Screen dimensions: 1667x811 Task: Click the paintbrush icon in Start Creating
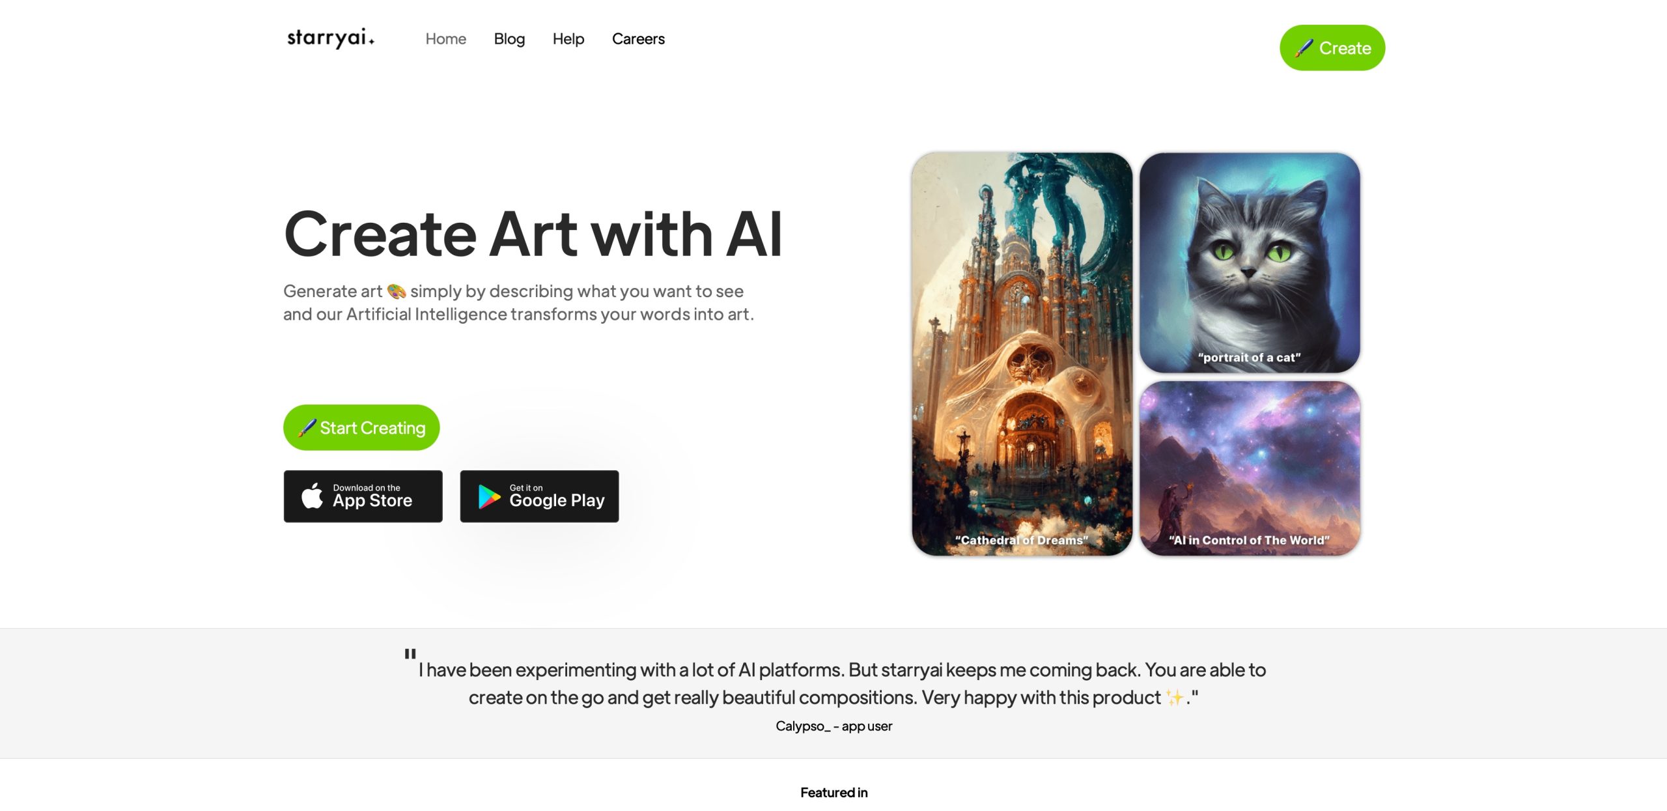(307, 427)
